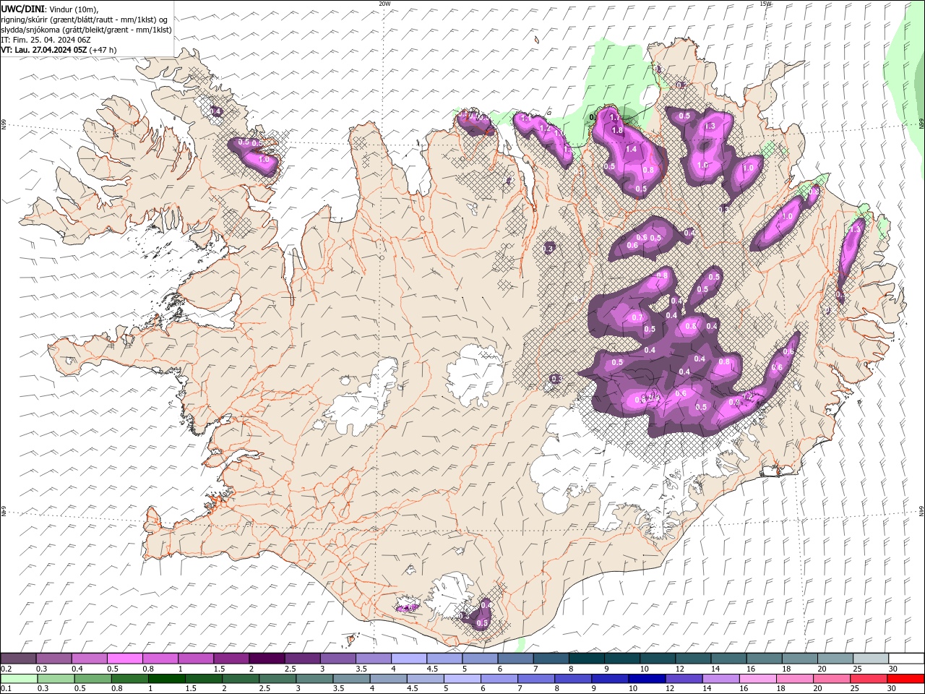Click the "0.1" label in the rain legend
Image resolution: width=925 pixels, height=694 pixels.
[7, 689]
